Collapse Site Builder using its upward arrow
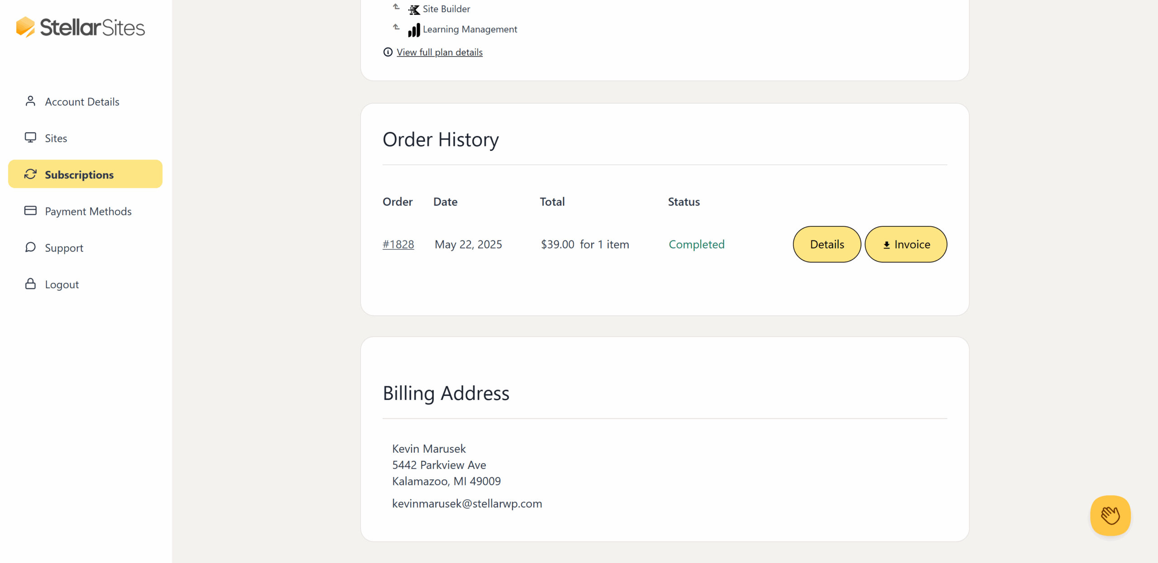Screen dimensions: 1158x563 point(396,7)
